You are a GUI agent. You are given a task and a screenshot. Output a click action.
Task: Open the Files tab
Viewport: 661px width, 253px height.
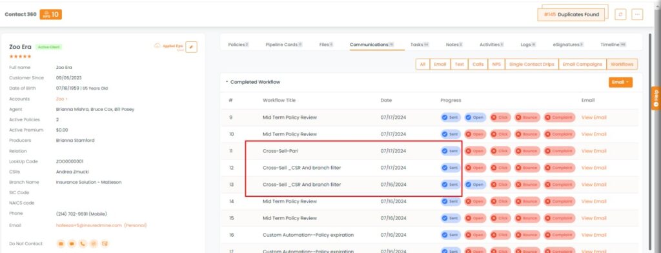tap(326, 45)
